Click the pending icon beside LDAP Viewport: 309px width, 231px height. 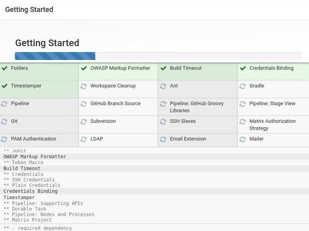(83, 139)
